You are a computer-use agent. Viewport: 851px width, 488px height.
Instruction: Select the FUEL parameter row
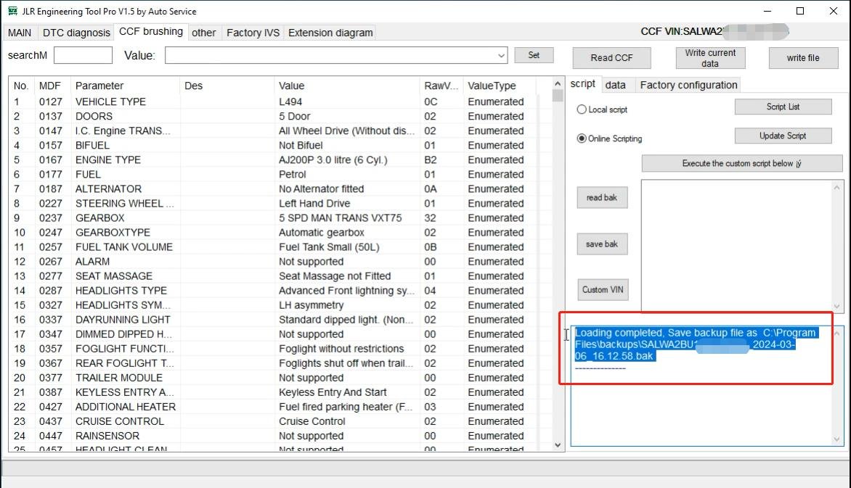tap(273, 175)
